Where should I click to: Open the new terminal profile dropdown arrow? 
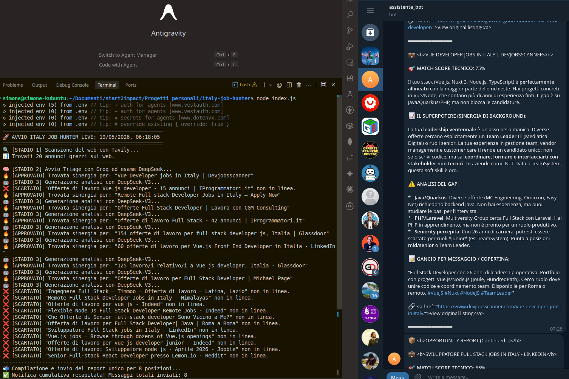point(270,85)
